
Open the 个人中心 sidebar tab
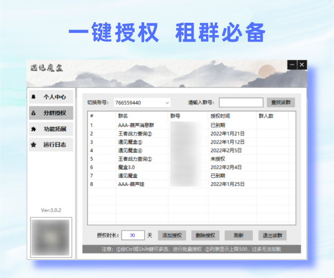[51, 97]
